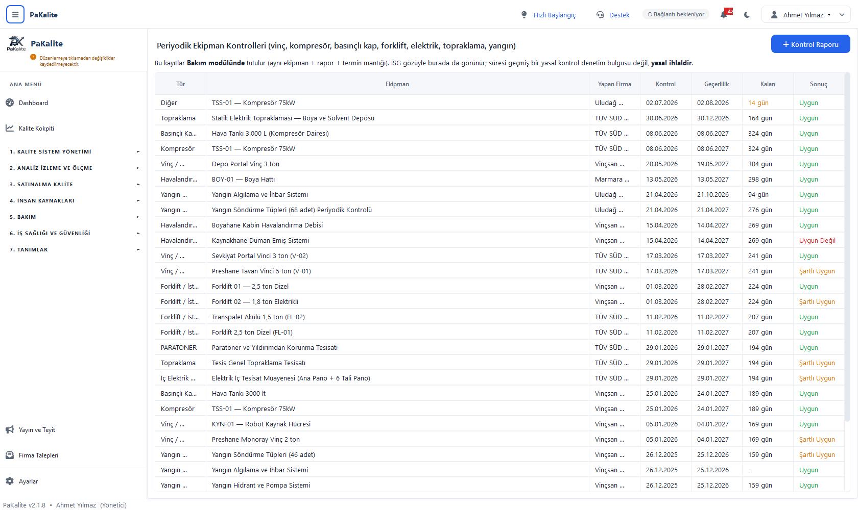The height and width of the screenshot is (510, 858).
Task: Click Bağlantı bekleniyor status badge
Action: (x=676, y=14)
